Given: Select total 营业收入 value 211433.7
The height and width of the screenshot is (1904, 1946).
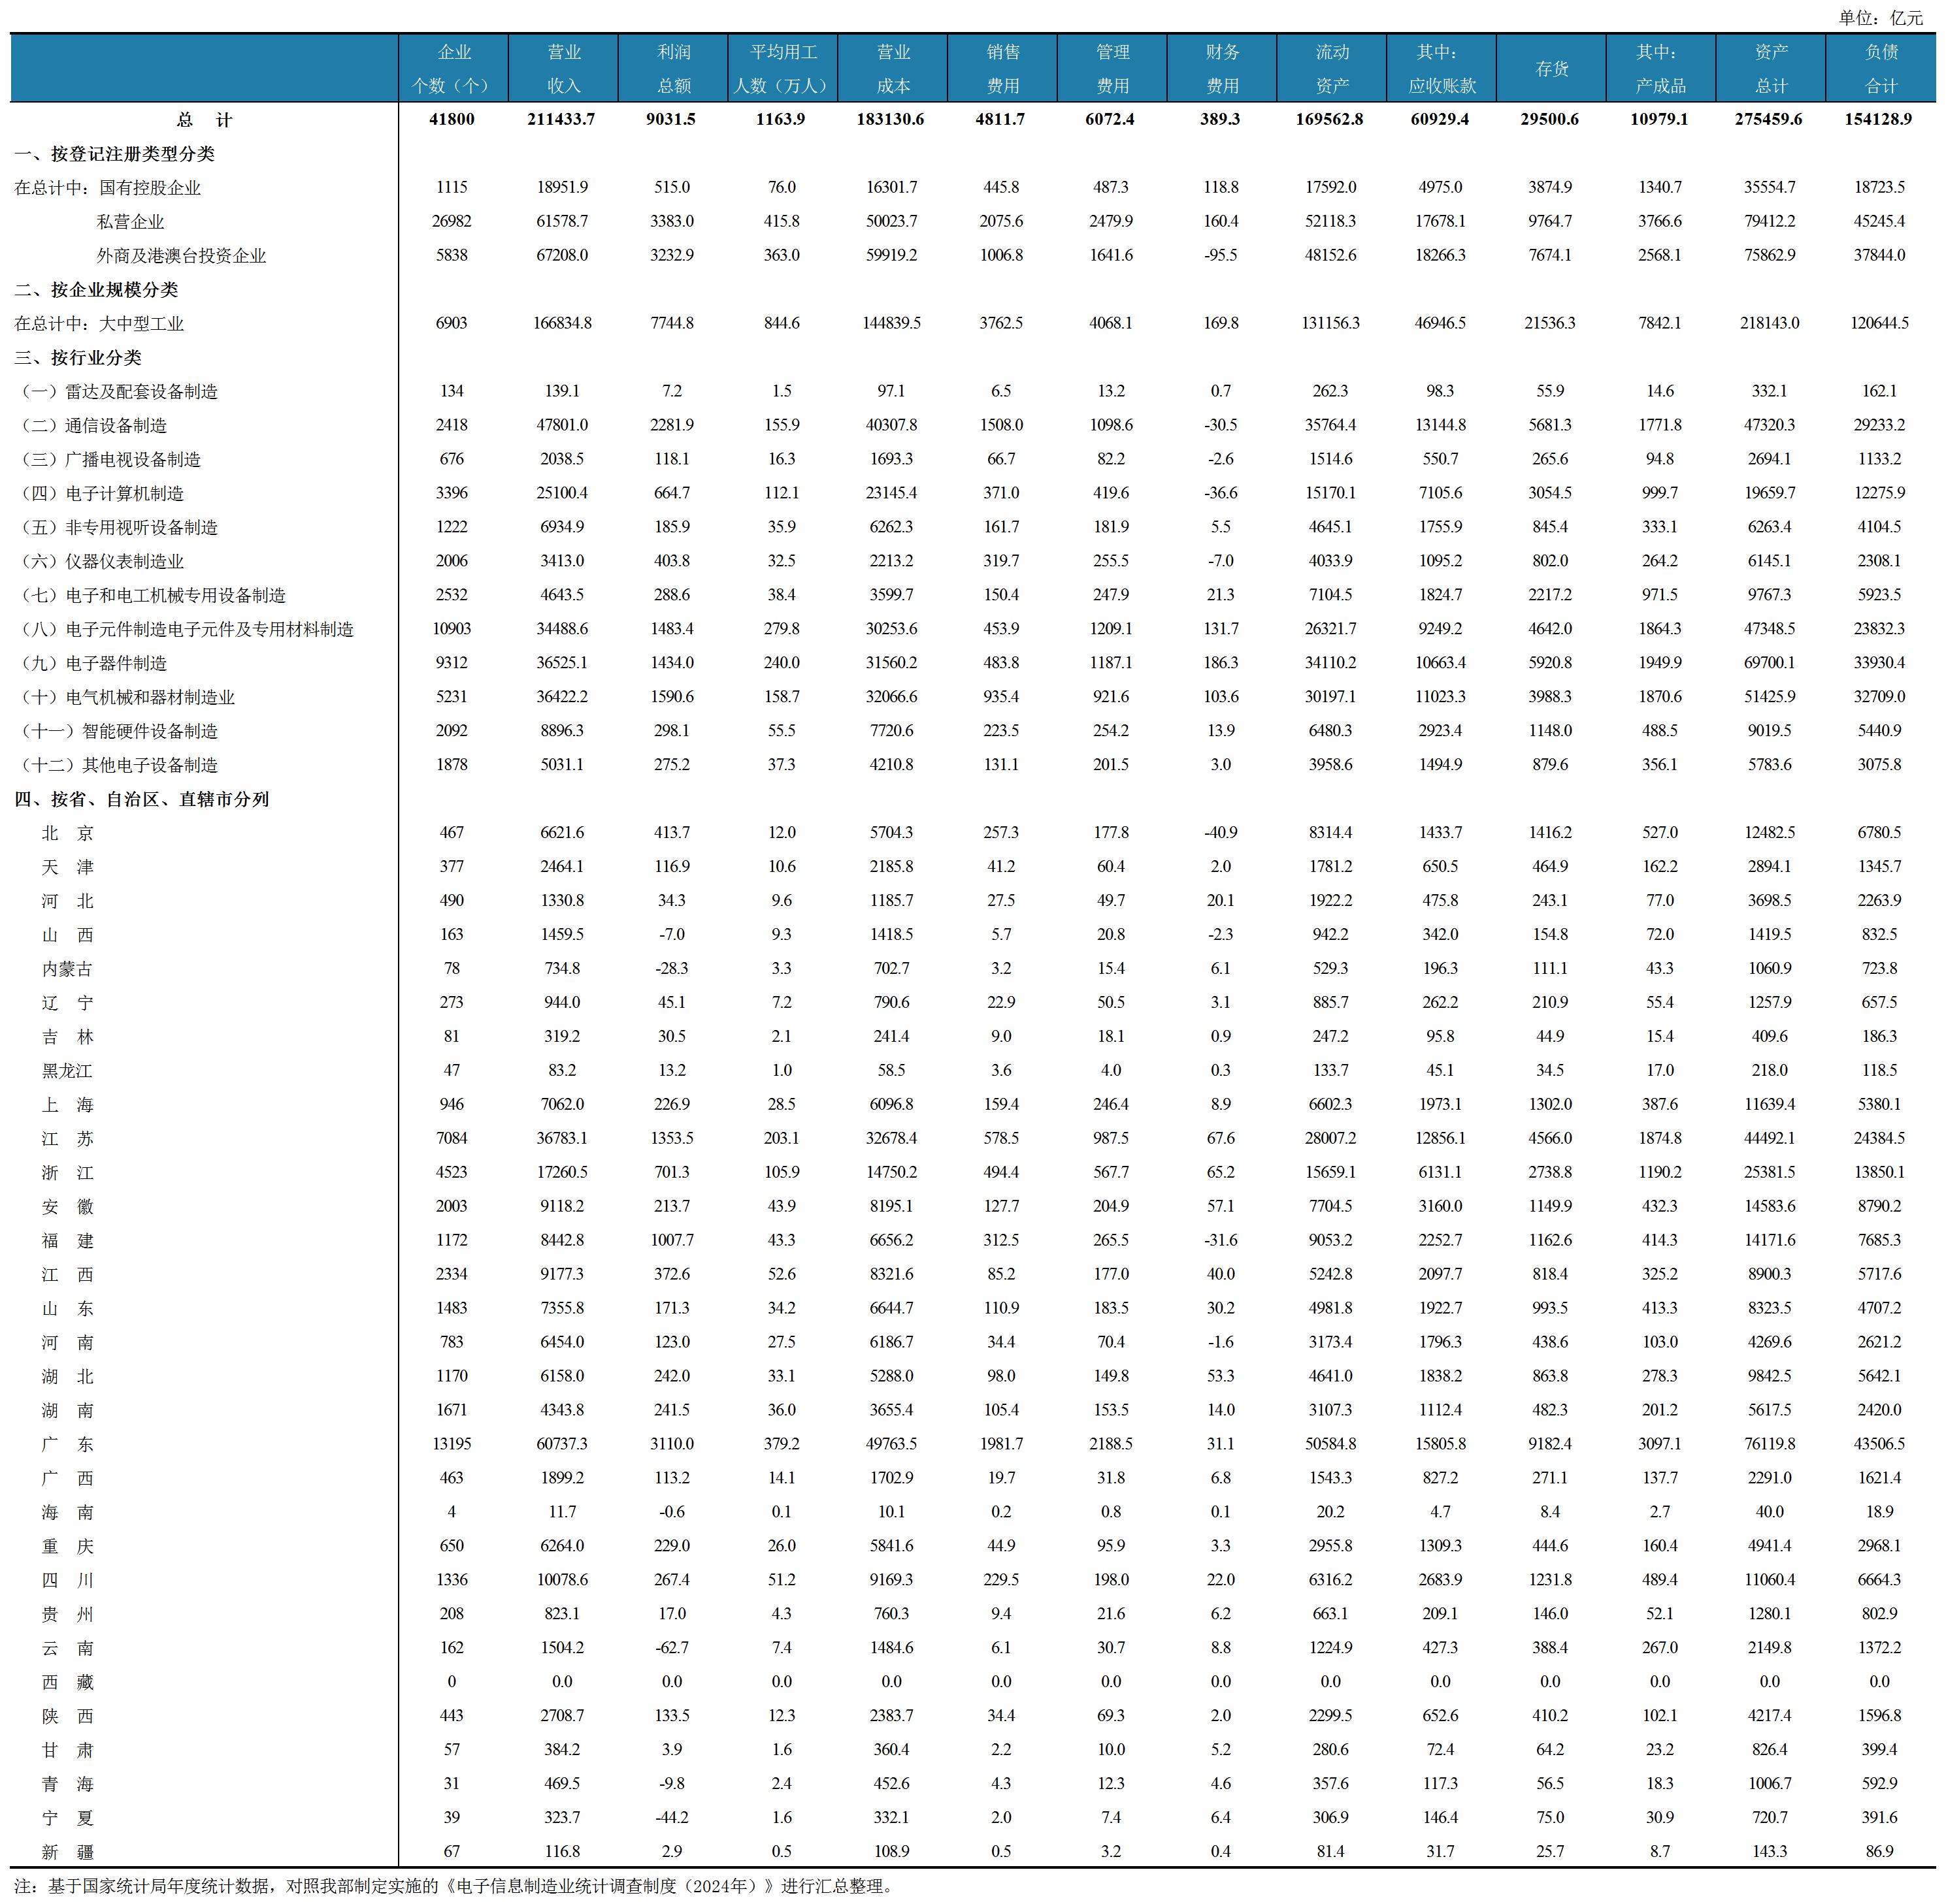Looking at the screenshot, I should [x=561, y=119].
